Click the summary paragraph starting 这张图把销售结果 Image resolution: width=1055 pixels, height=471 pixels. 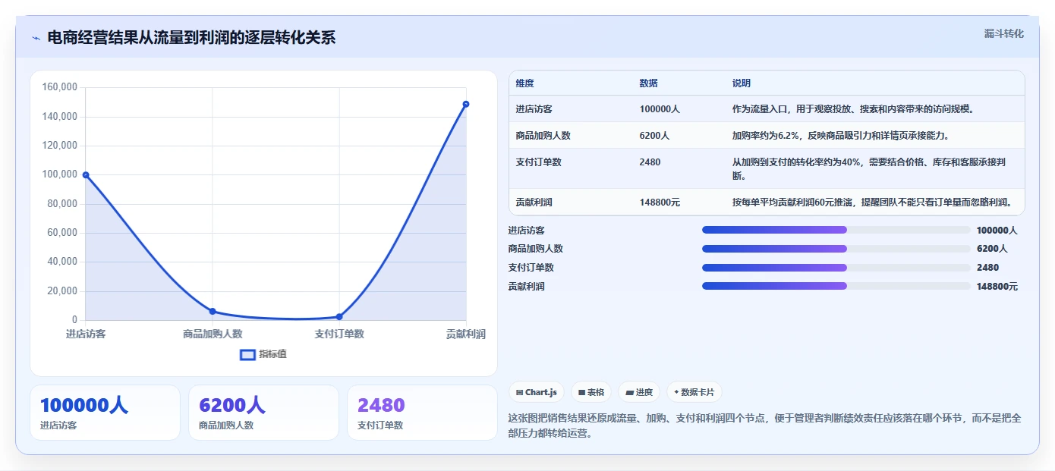click(766, 425)
